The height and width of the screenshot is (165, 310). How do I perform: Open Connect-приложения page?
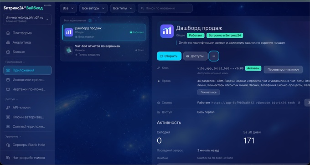[27, 127]
